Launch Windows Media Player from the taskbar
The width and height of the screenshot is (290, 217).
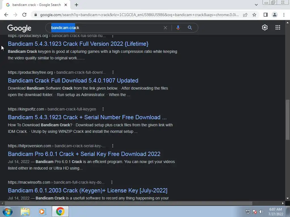pos(42,211)
